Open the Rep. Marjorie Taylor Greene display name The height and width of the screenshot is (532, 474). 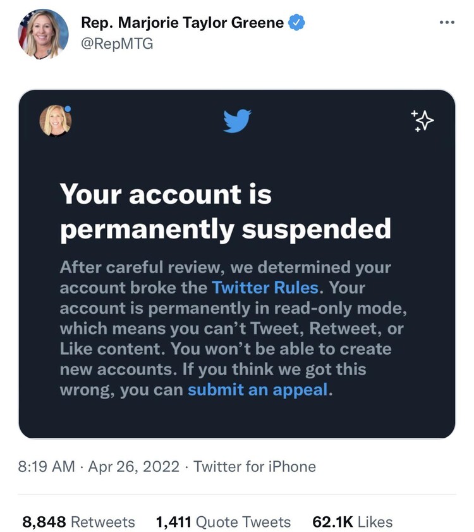click(183, 23)
